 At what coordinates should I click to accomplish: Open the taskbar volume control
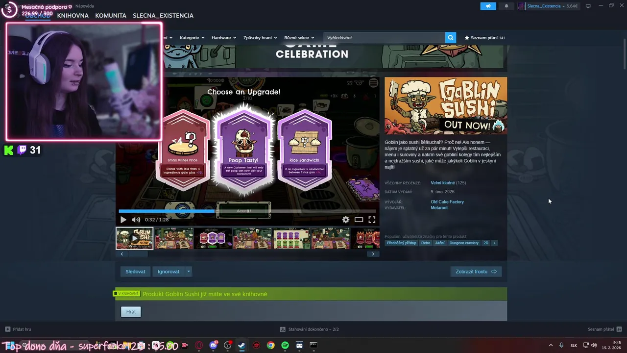coord(594,345)
